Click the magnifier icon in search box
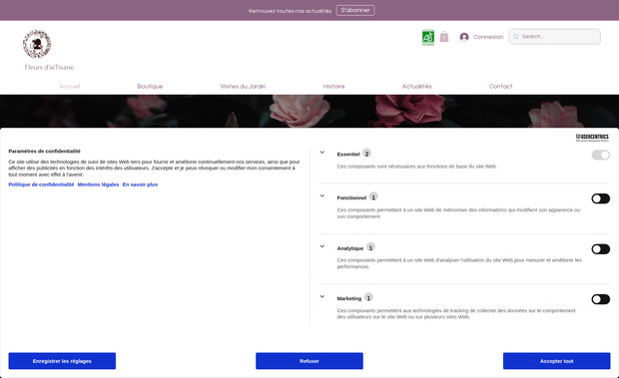 click(516, 37)
